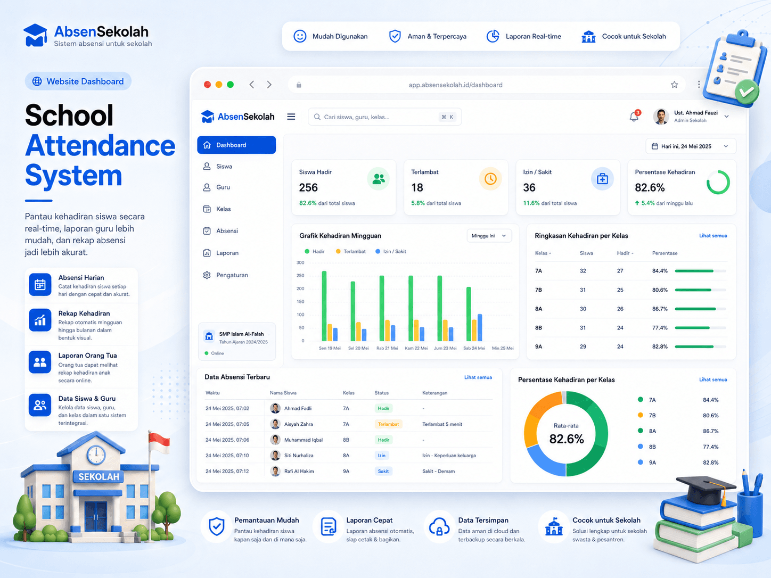Click Lihat semua in Persentase Kehadiran per Kelas
Screen dimensions: 771x578
713,379
